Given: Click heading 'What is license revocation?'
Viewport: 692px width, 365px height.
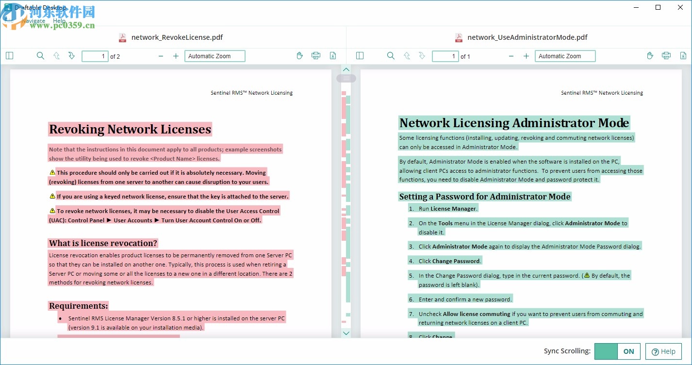Looking at the screenshot, I should pyautogui.click(x=103, y=243).
